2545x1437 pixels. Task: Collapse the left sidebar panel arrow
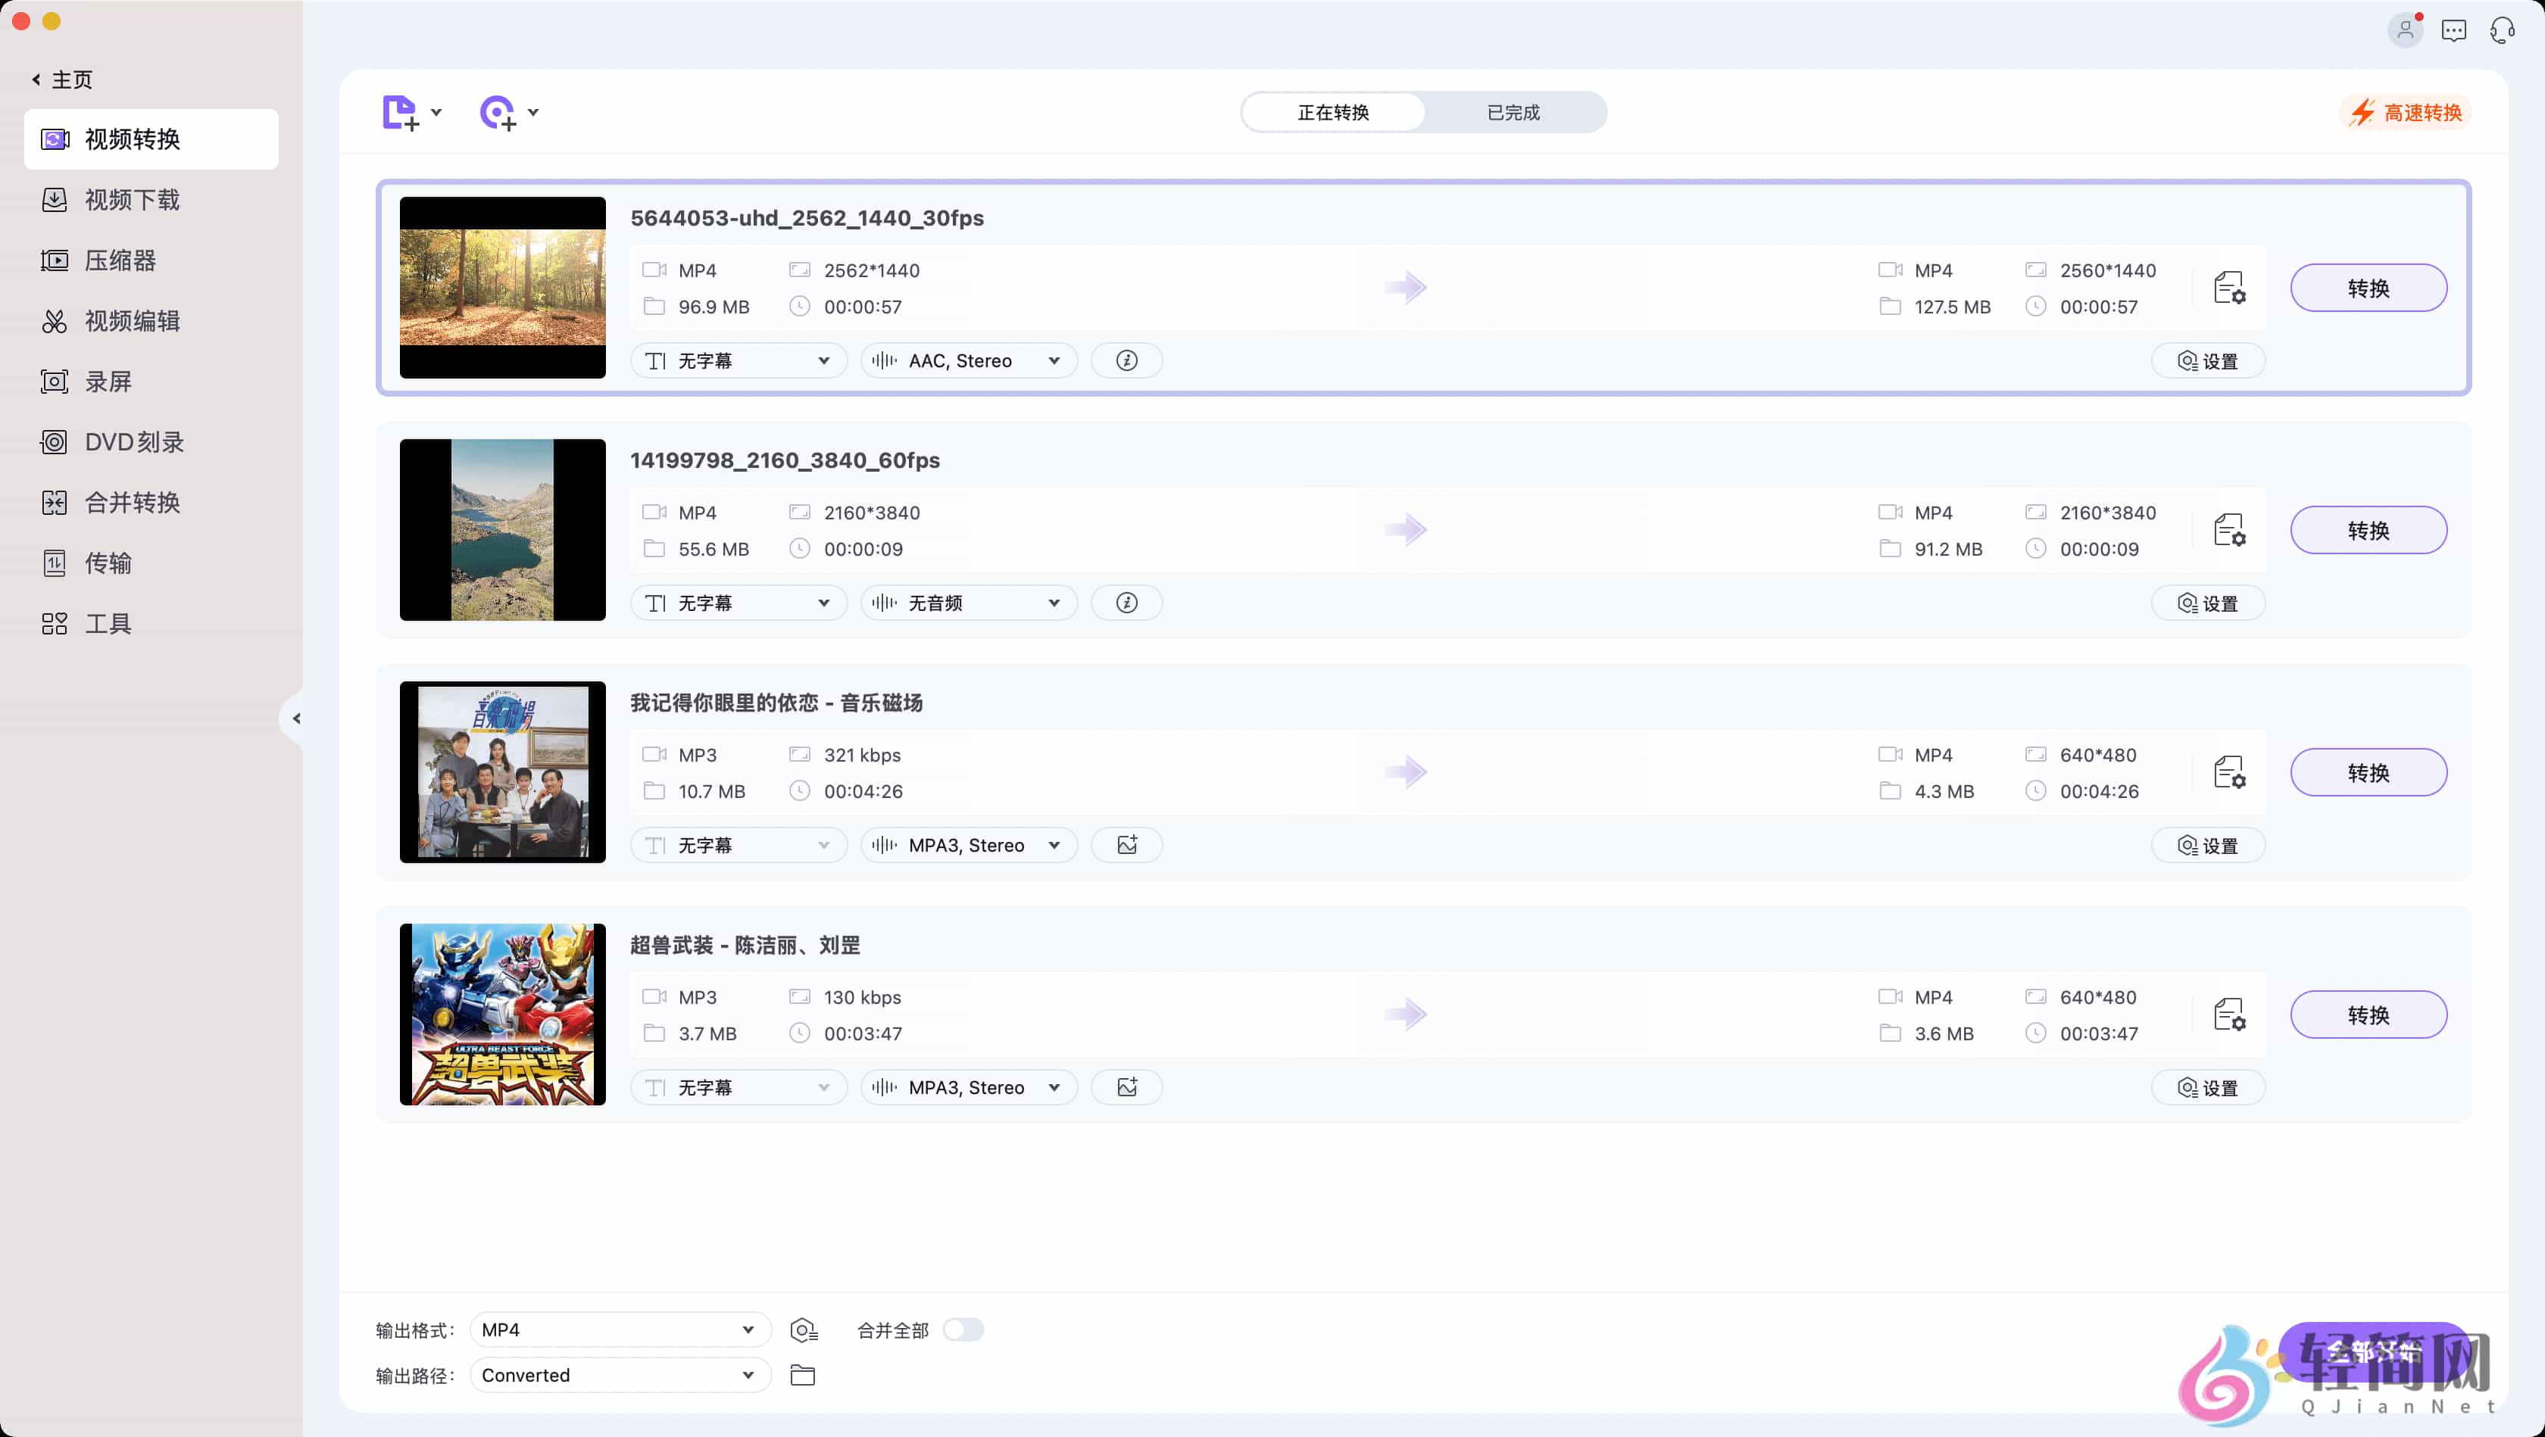(295, 719)
